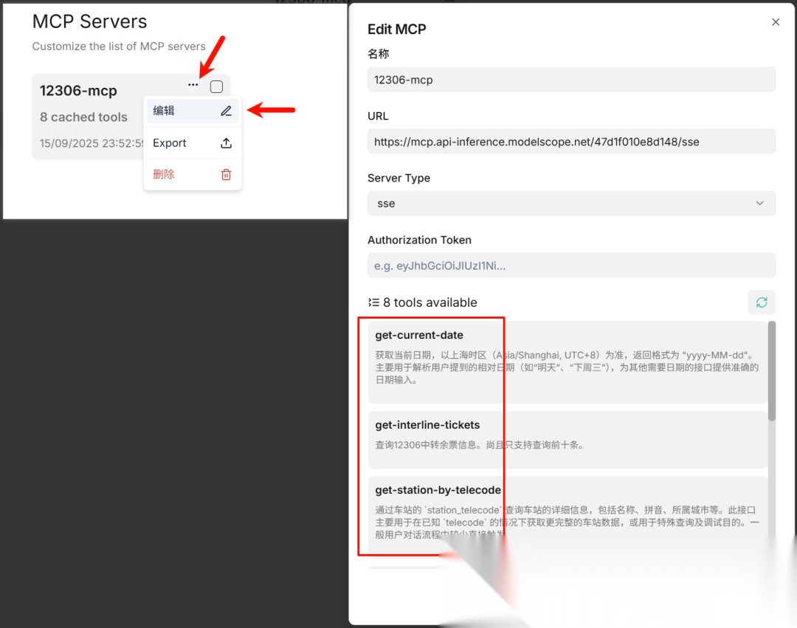Click the 15/09/2025 timestamp on the card
Screen dimensions: 797x628
click(92, 143)
